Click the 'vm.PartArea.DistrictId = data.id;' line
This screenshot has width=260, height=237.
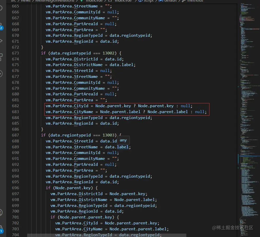click(84, 59)
